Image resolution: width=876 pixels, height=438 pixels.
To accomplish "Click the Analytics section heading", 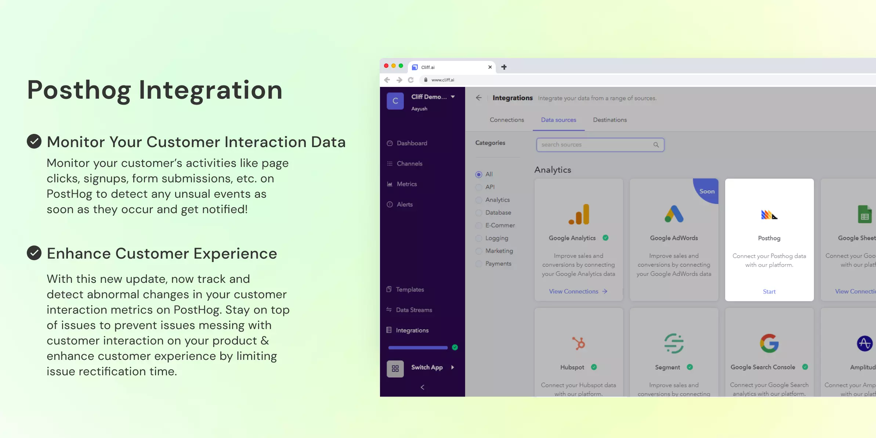I will coord(553,170).
